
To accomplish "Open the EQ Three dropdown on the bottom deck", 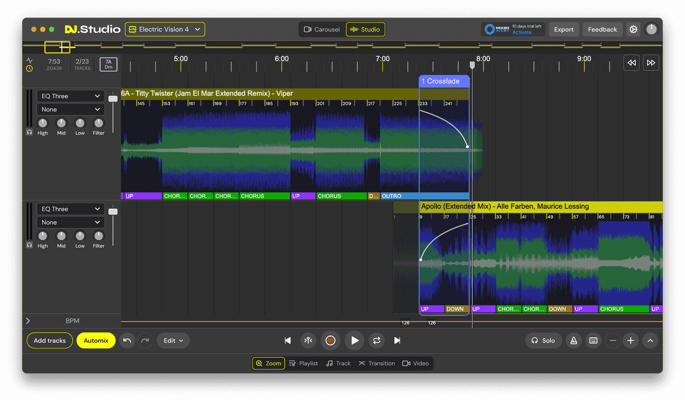I will click(70, 209).
